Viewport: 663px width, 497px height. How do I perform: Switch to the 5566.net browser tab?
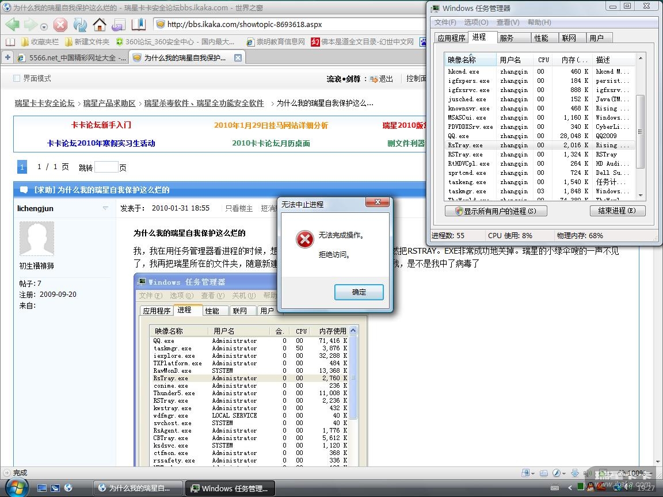click(71, 58)
